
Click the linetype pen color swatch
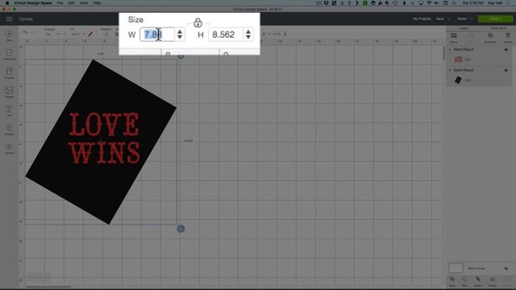pyautogui.click(x=90, y=34)
